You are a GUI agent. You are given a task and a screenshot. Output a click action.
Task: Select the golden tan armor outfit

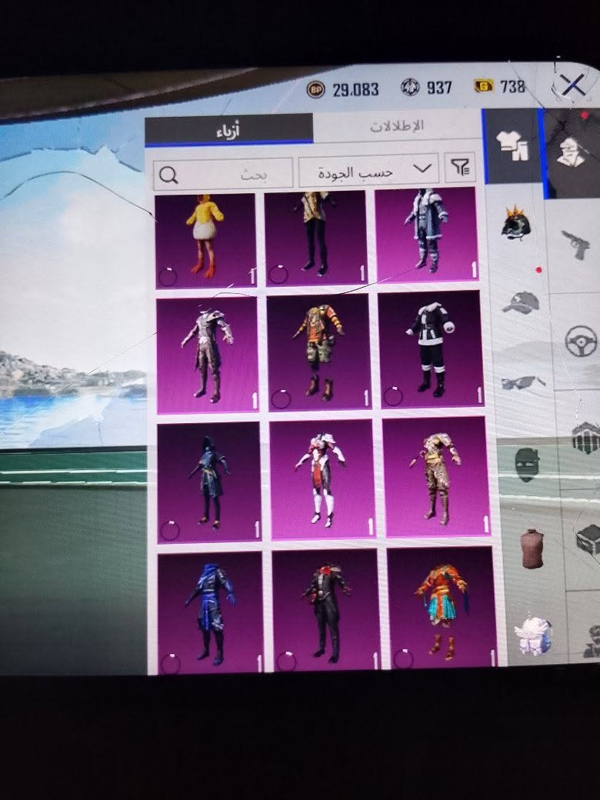436,476
